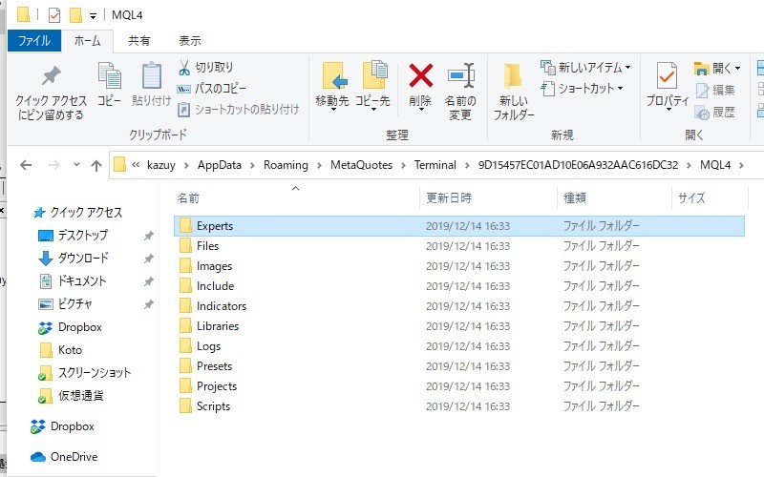Click quick access toolbar properties checkmark icon
The image size is (764, 477).
point(54,15)
